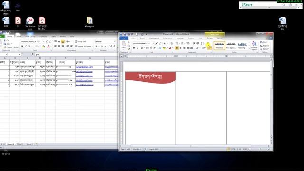Click Word numbering list icon

point(182,43)
